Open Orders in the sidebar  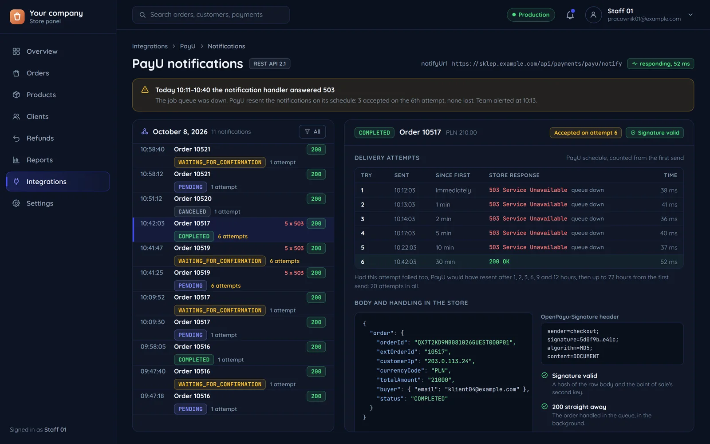[58, 73]
